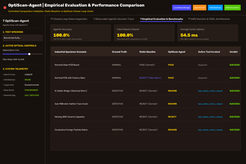Screen dimensions: 246x164
Task: Click REWORK result for IC Solder Bridge
Action: [x=172, y=91]
